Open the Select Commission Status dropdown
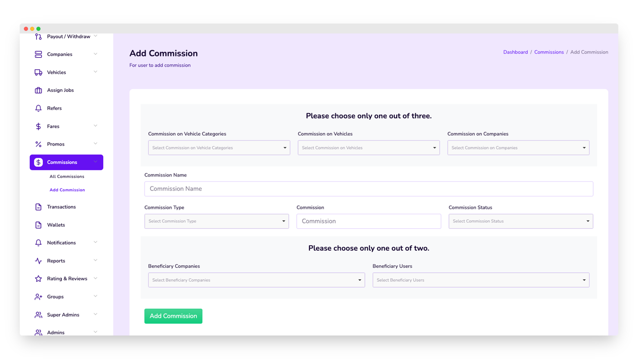Viewport: 638px width, 359px height. click(520, 221)
